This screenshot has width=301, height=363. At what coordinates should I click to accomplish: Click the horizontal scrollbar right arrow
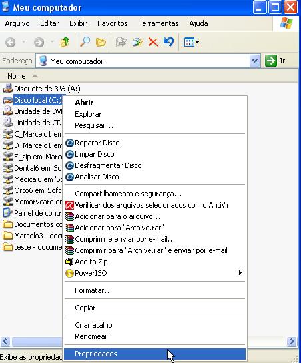292,341
